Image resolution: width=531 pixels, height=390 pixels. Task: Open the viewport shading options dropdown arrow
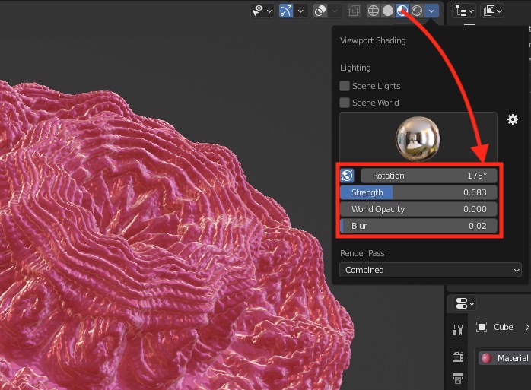click(x=431, y=11)
